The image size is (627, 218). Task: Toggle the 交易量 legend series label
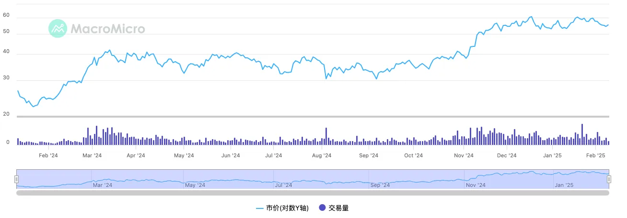point(338,208)
